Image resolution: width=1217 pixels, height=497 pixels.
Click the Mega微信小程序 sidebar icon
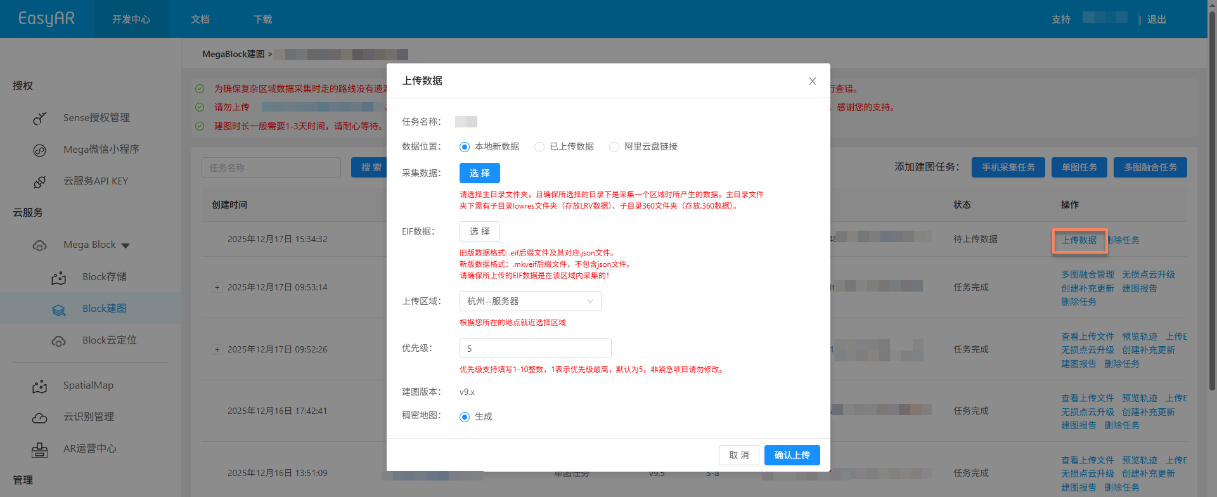pyautogui.click(x=40, y=150)
